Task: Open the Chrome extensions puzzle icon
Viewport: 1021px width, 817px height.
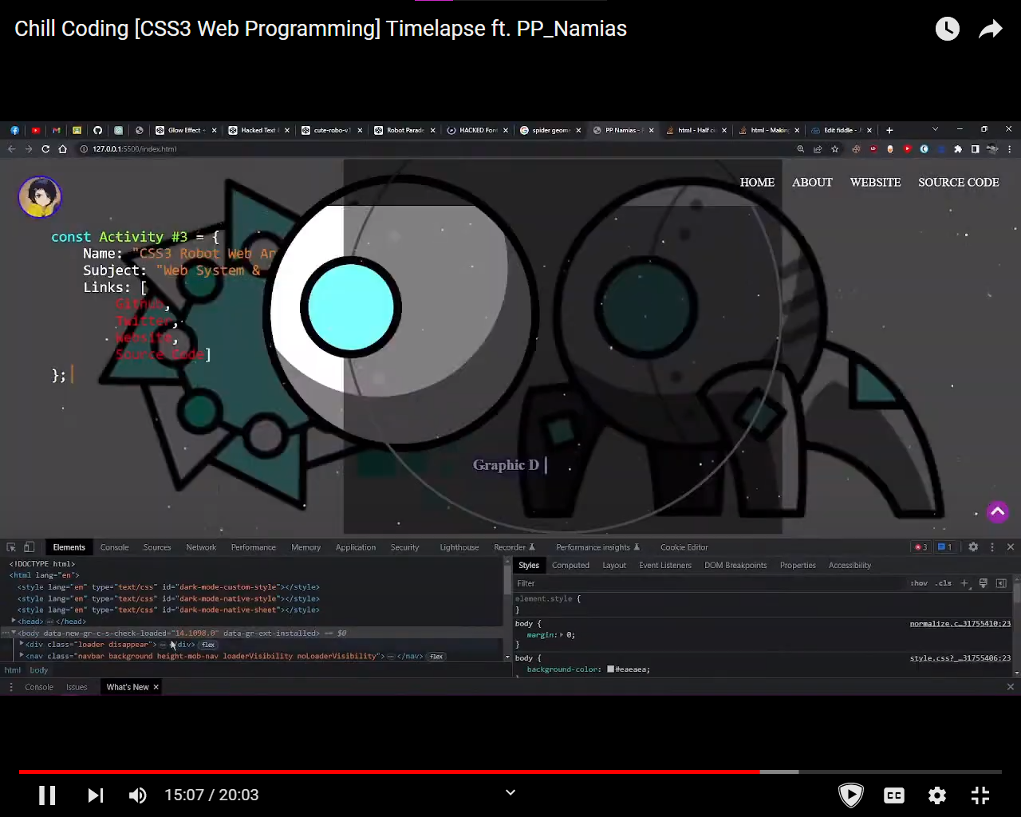Action: point(958,149)
